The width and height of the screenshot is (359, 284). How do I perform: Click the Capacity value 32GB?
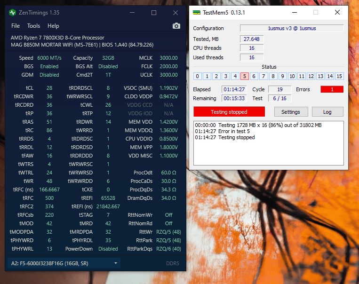(x=108, y=58)
